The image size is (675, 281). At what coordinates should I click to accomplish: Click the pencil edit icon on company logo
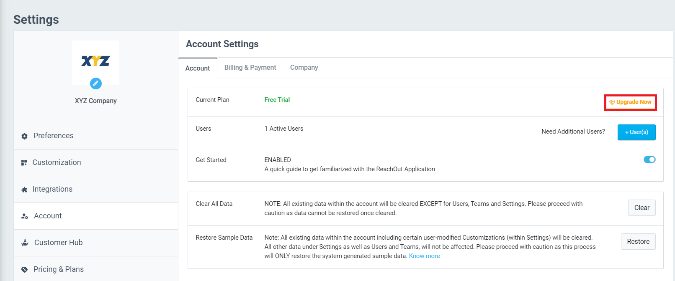[95, 84]
